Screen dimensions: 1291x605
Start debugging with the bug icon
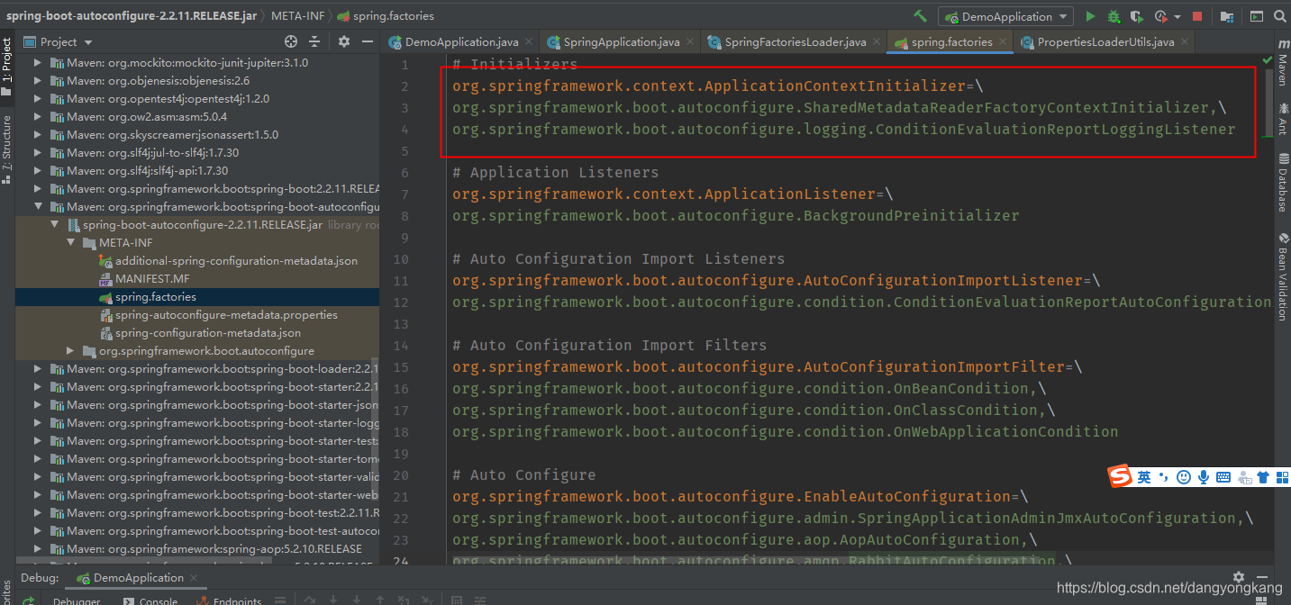point(1113,15)
